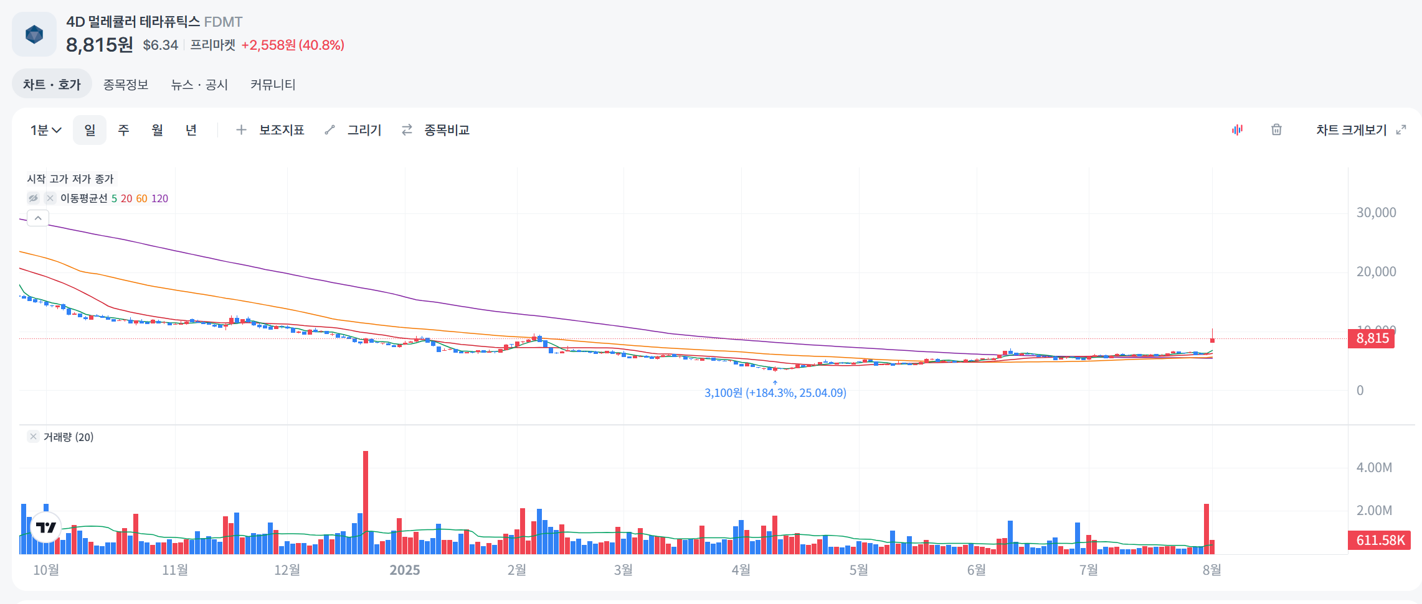Click the 프리마켓 pre-market label
Viewport: 1422px width, 604px height.
[212, 45]
